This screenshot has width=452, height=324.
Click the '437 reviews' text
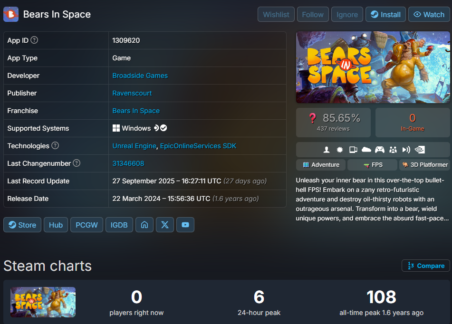[333, 129]
